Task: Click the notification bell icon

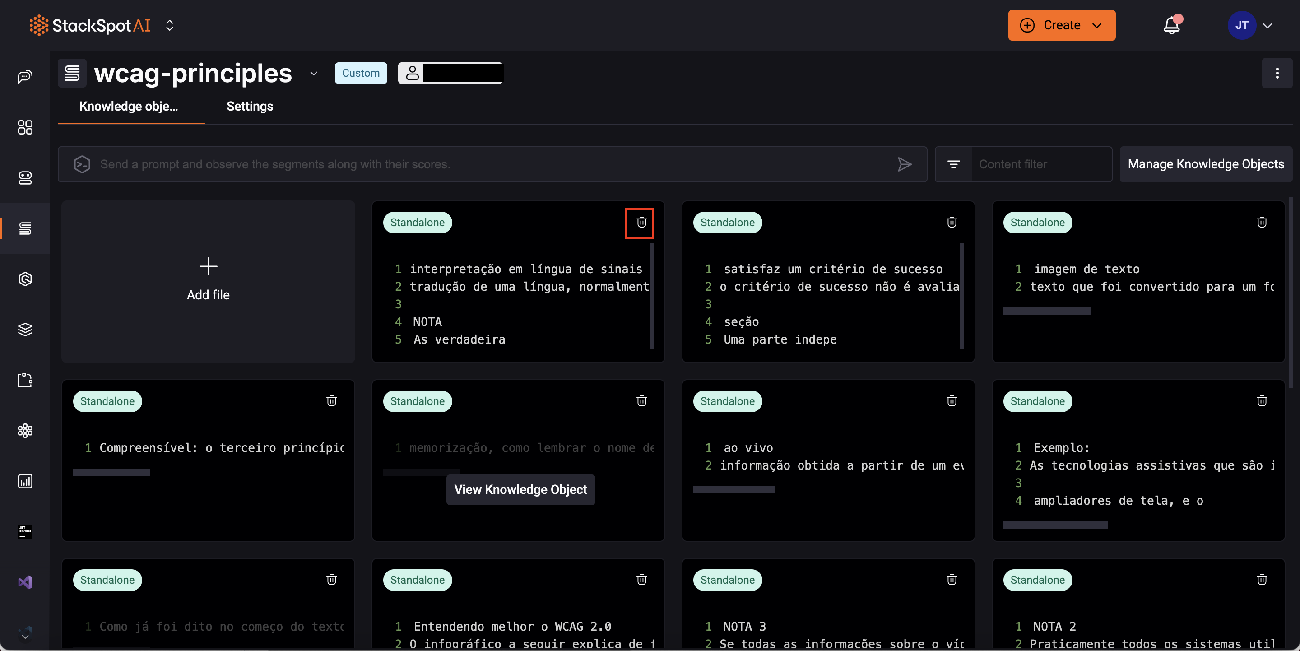Action: [1171, 25]
